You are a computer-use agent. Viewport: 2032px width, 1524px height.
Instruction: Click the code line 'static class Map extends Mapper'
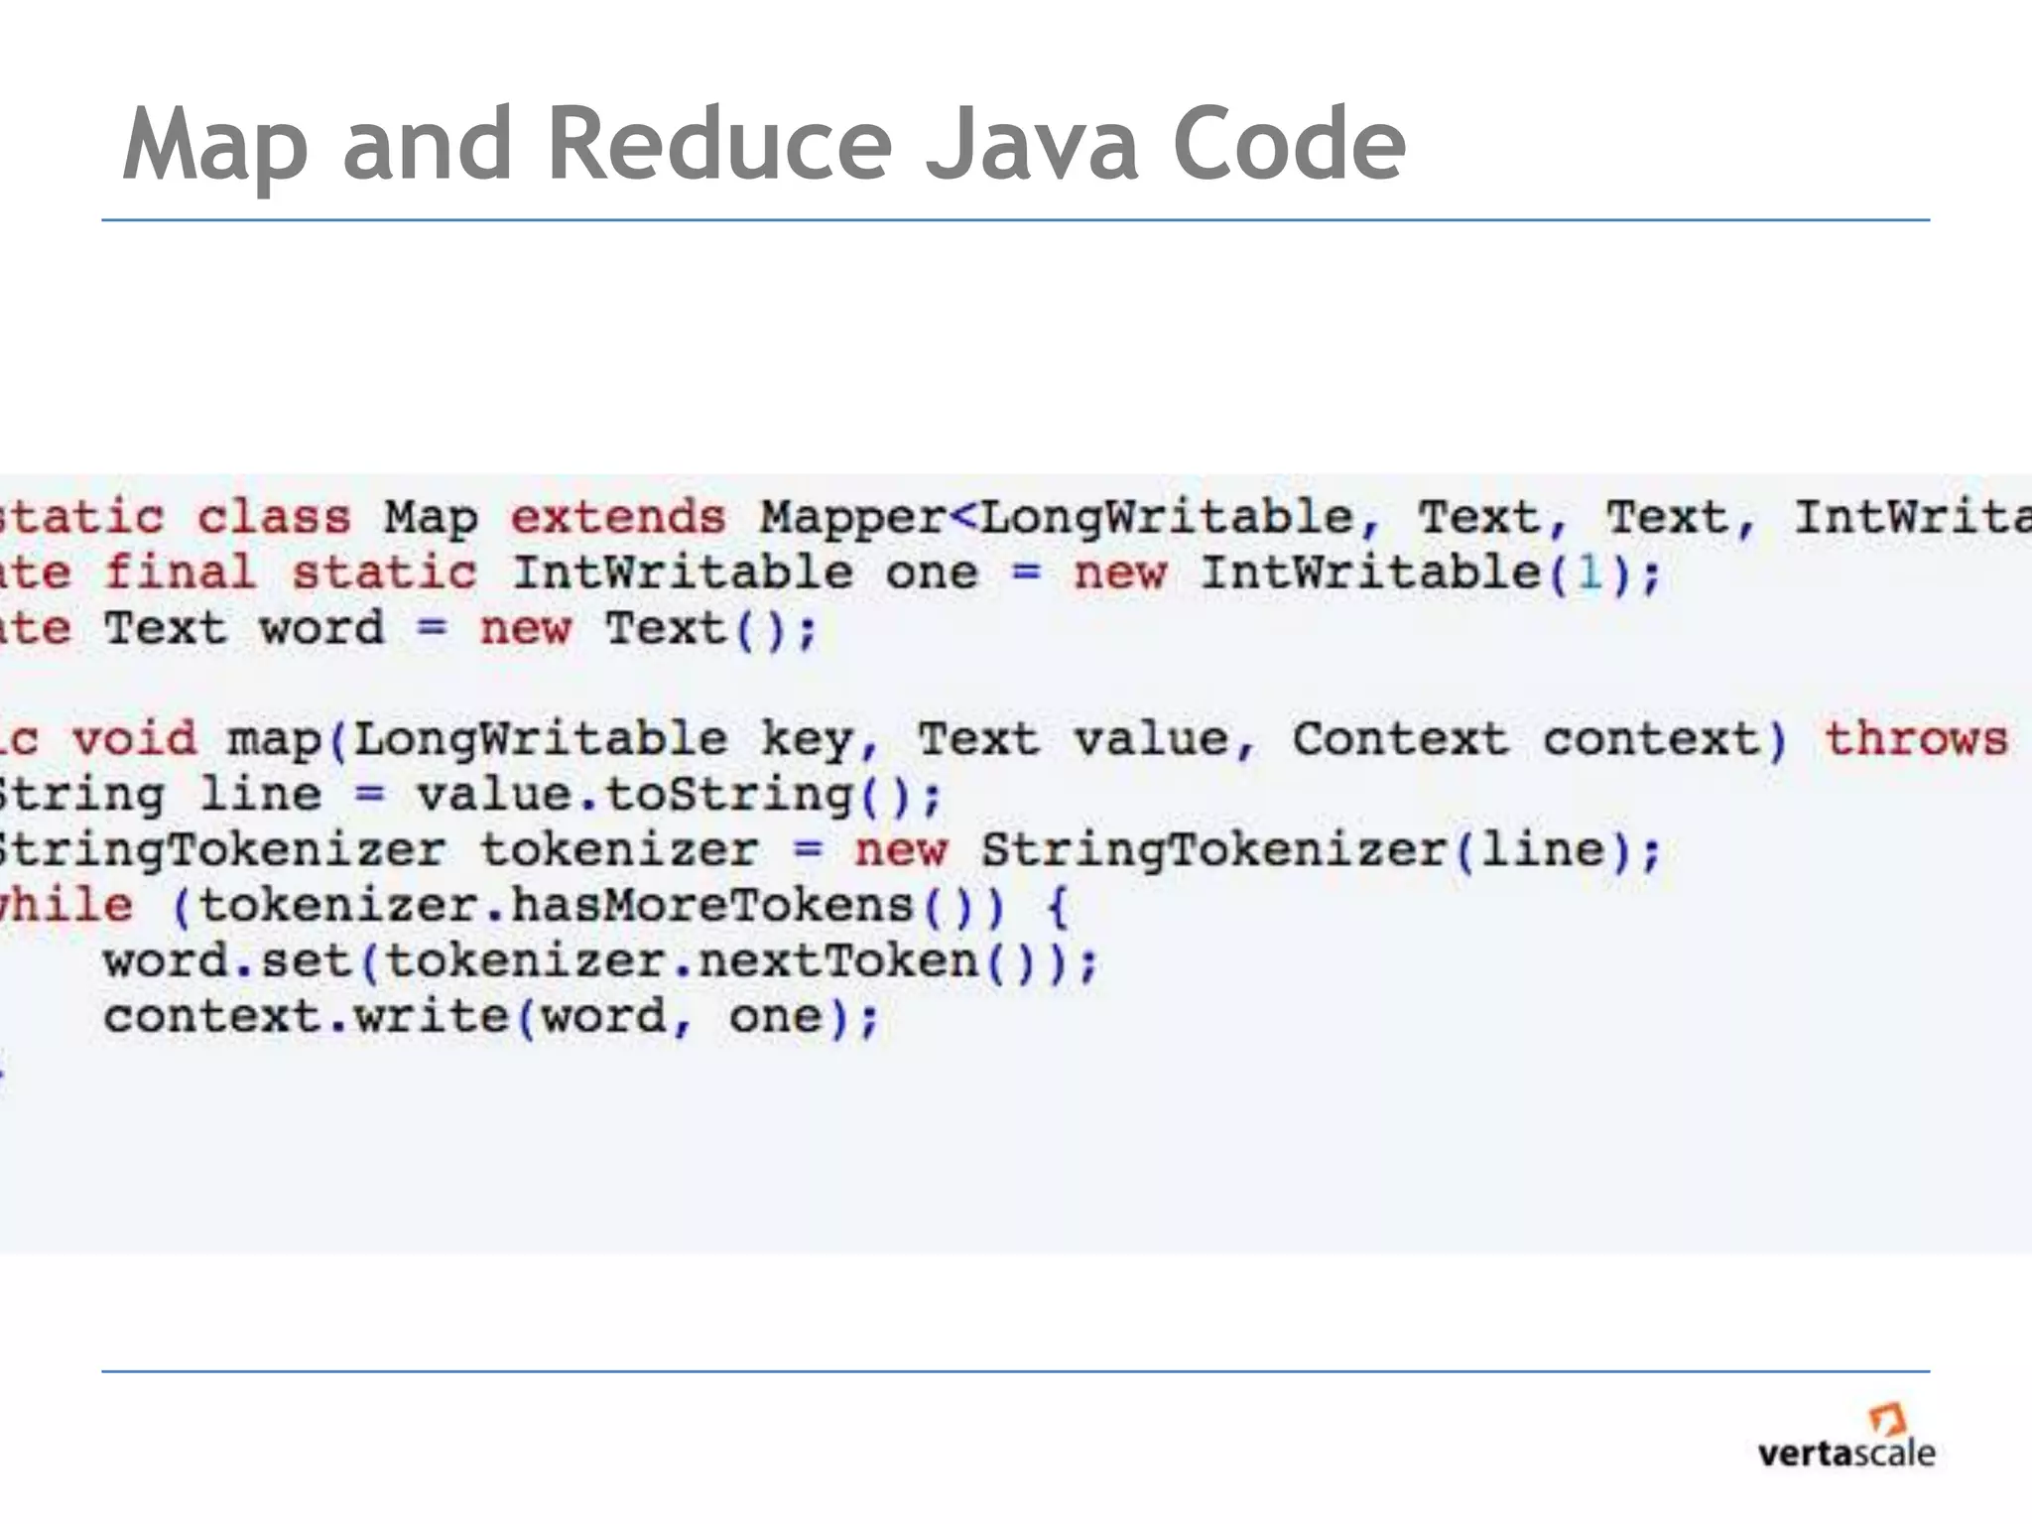tap(1016, 519)
